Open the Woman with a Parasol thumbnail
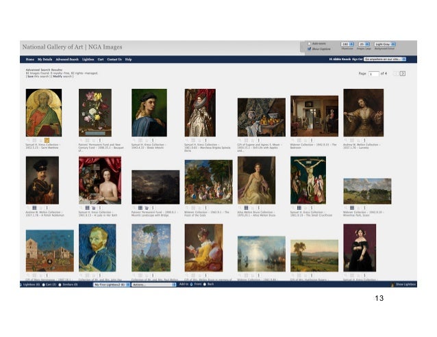The height and width of the screenshot is (337, 437). click(x=151, y=247)
